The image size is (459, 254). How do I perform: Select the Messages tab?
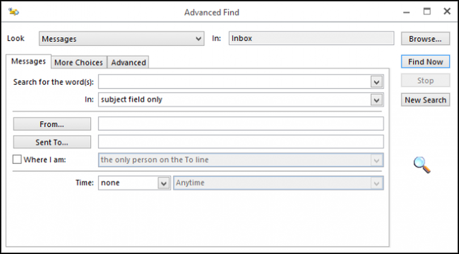[x=28, y=61]
